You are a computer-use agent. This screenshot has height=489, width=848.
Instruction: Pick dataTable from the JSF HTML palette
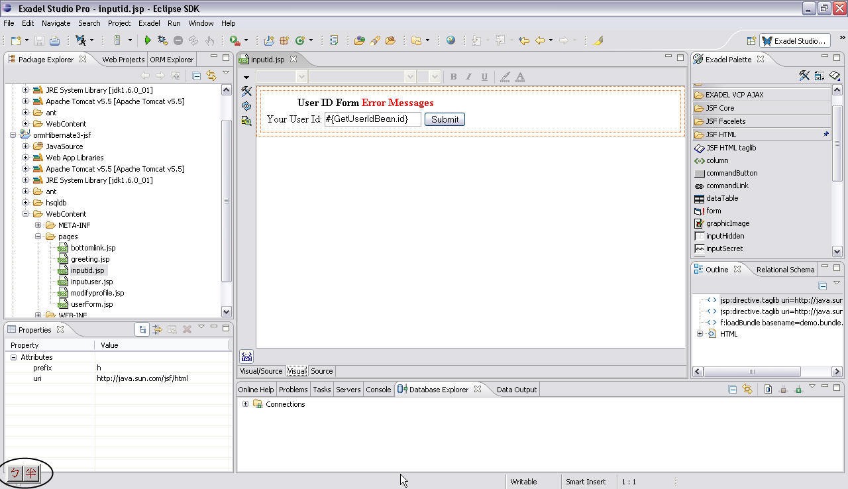pyautogui.click(x=721, y=198)
